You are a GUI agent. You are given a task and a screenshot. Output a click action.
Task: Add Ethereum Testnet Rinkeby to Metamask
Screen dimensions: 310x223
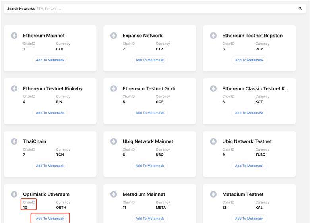[x=50, y=112]
